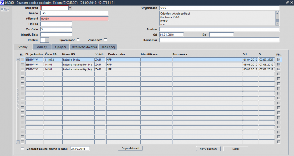Toggle Fin. checkbox for row ending 07.06.2012
294x156 pixels.
279,65
